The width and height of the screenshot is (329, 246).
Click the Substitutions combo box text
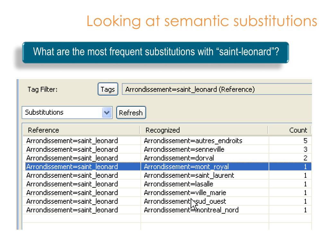pyautogui.click(x=44, y=112)
